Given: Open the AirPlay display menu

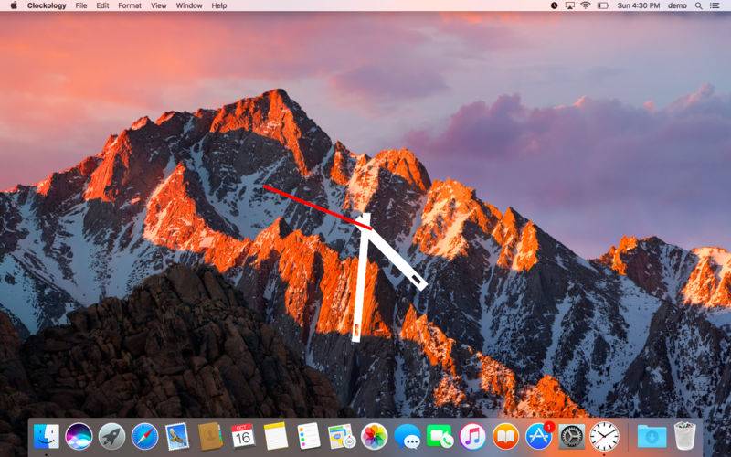Looking at the screenshot, I should [x=569, y=5].
